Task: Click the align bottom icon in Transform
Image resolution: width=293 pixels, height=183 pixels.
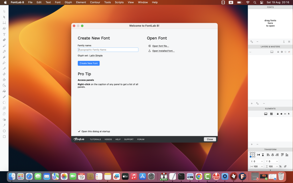Action: click(x=287, y=155)
